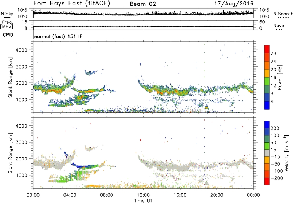Click the "3000" tick on the velocity panel

tap(21, 142)
